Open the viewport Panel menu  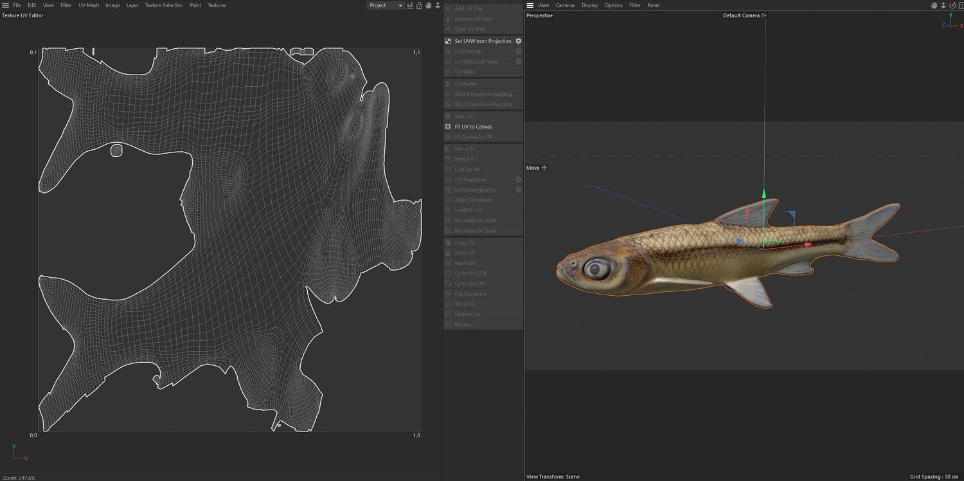pos(653,5)
